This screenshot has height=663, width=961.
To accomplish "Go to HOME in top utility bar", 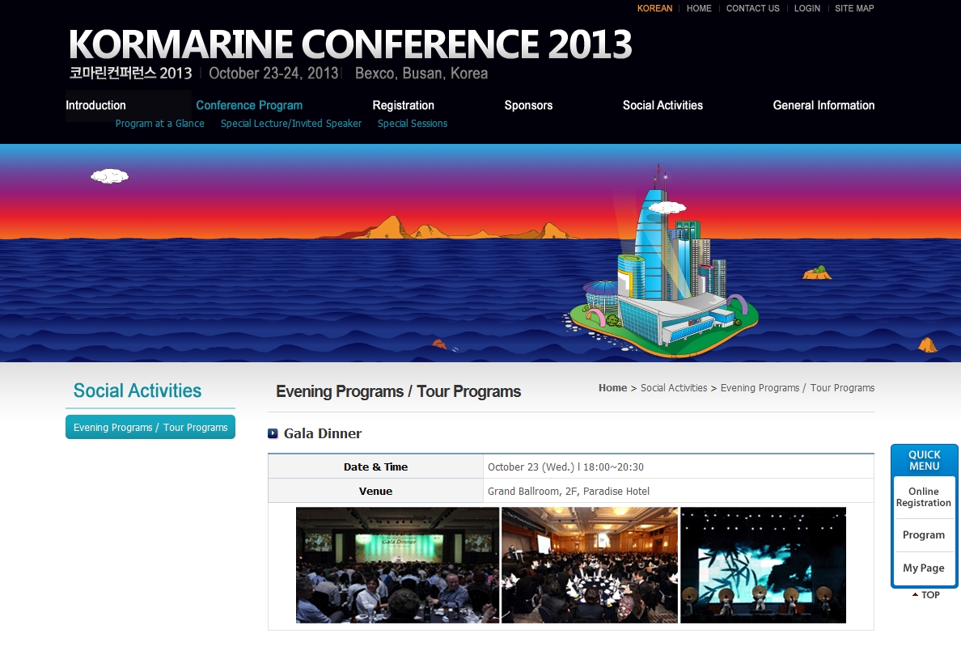I will (x=699, y=9).
